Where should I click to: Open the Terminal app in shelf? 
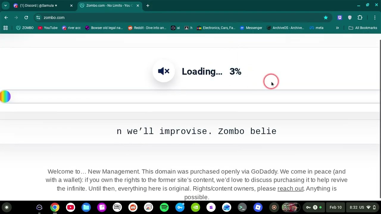click(242, 207)
